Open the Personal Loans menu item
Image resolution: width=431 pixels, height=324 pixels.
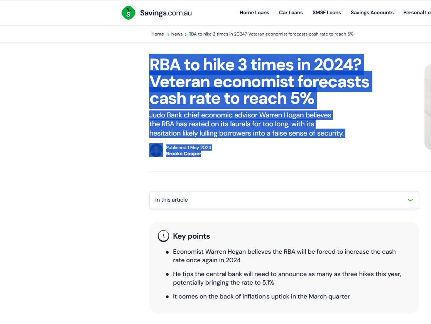click(x=417, y=13)
